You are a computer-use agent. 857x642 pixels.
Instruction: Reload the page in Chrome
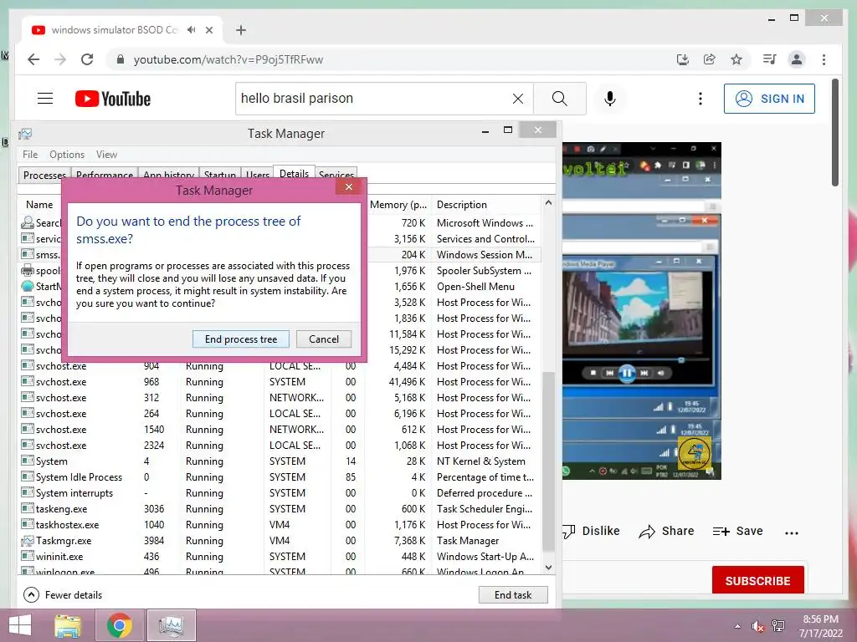[87, 59]
